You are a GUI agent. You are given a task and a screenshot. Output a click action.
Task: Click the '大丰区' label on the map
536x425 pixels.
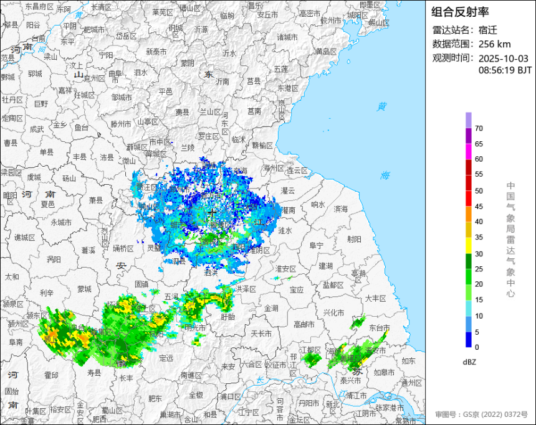[x=376, y=298]
